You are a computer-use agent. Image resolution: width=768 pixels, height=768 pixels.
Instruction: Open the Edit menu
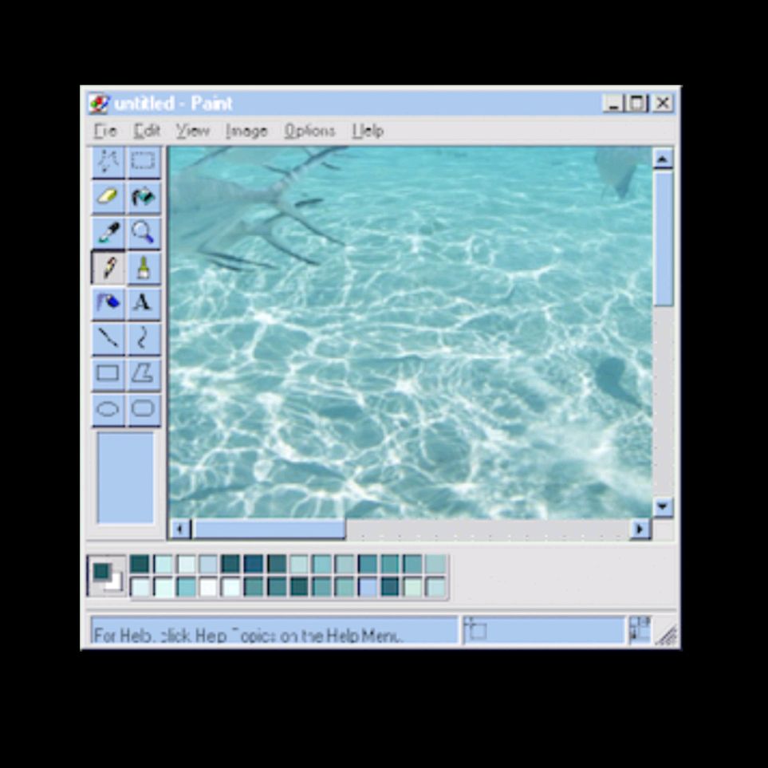(147, 131)
